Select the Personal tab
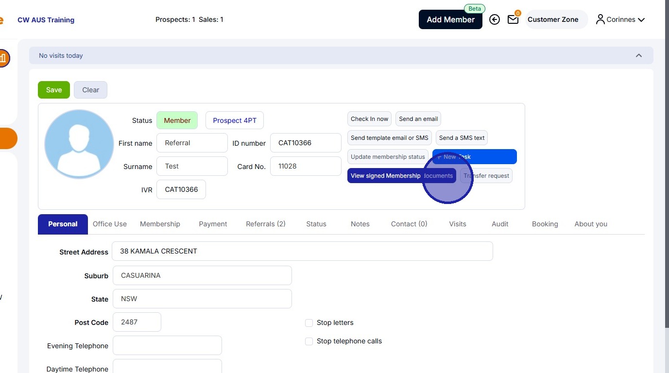This screenshot has height=373, width=669. 63,224
